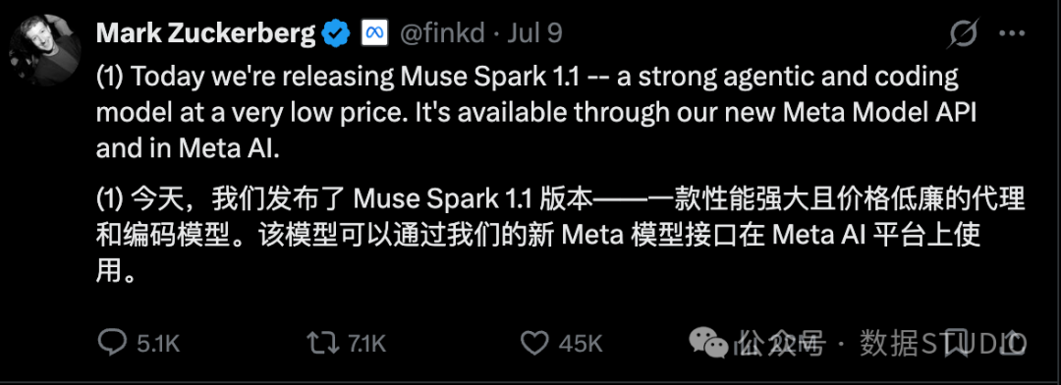This screenshot has height=385, width=1061.
Task: Click the Jul 9 timestamp
Action: (534, 33)
